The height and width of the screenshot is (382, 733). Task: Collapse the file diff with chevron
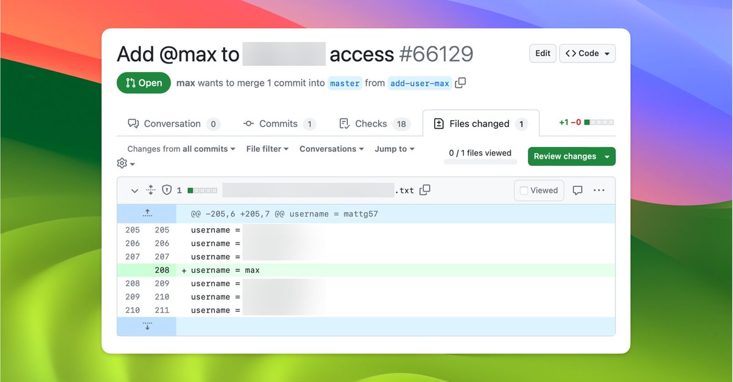(134, 190)
